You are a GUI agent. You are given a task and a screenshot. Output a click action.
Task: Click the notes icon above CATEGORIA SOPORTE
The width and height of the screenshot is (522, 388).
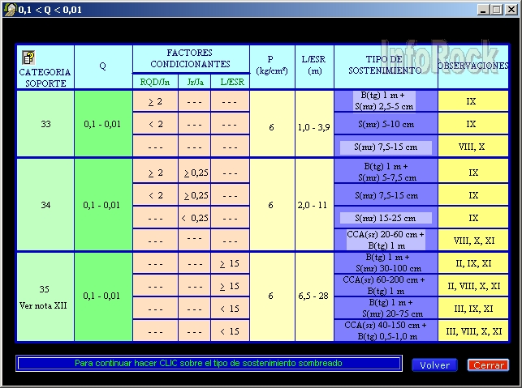pos(28,58)
